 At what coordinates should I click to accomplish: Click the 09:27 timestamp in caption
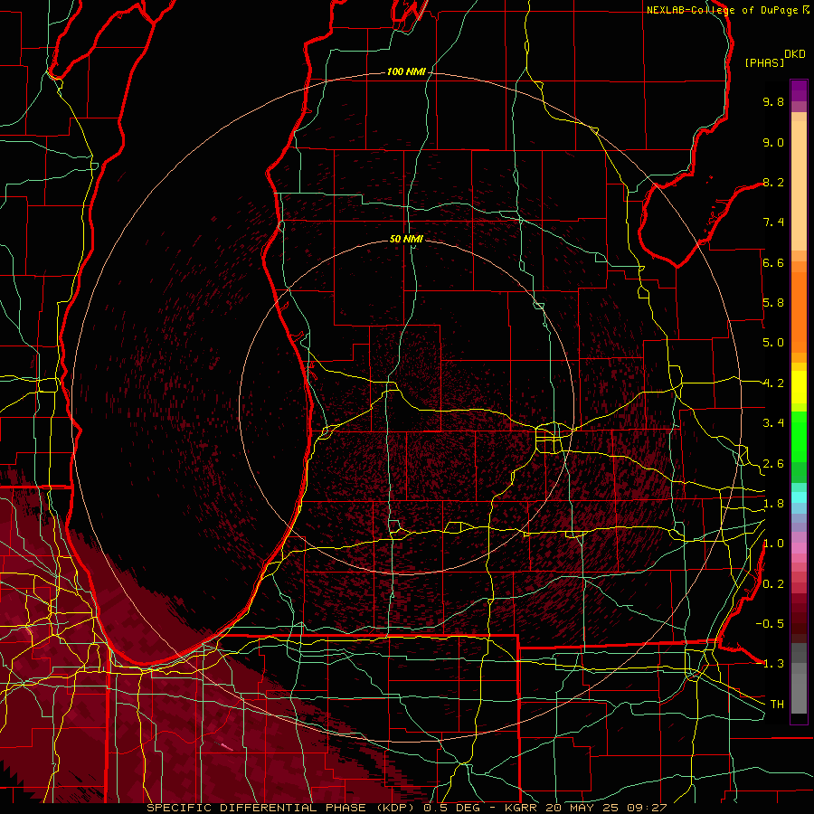tap(648, 808)
